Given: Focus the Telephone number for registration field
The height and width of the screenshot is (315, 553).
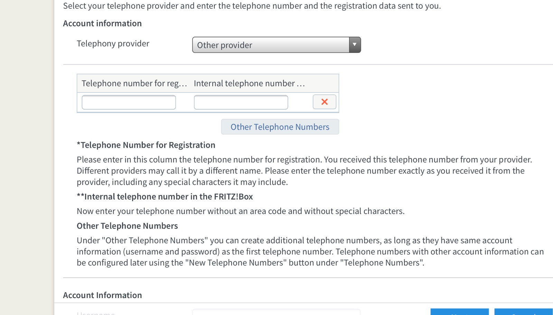Looking at the screenshot, I should 129,102.
